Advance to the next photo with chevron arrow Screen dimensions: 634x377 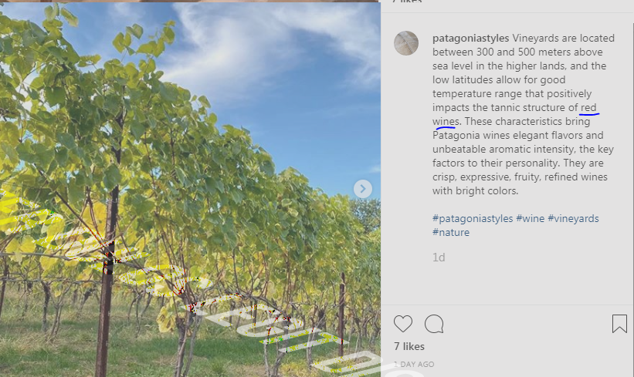pos(363,189)
